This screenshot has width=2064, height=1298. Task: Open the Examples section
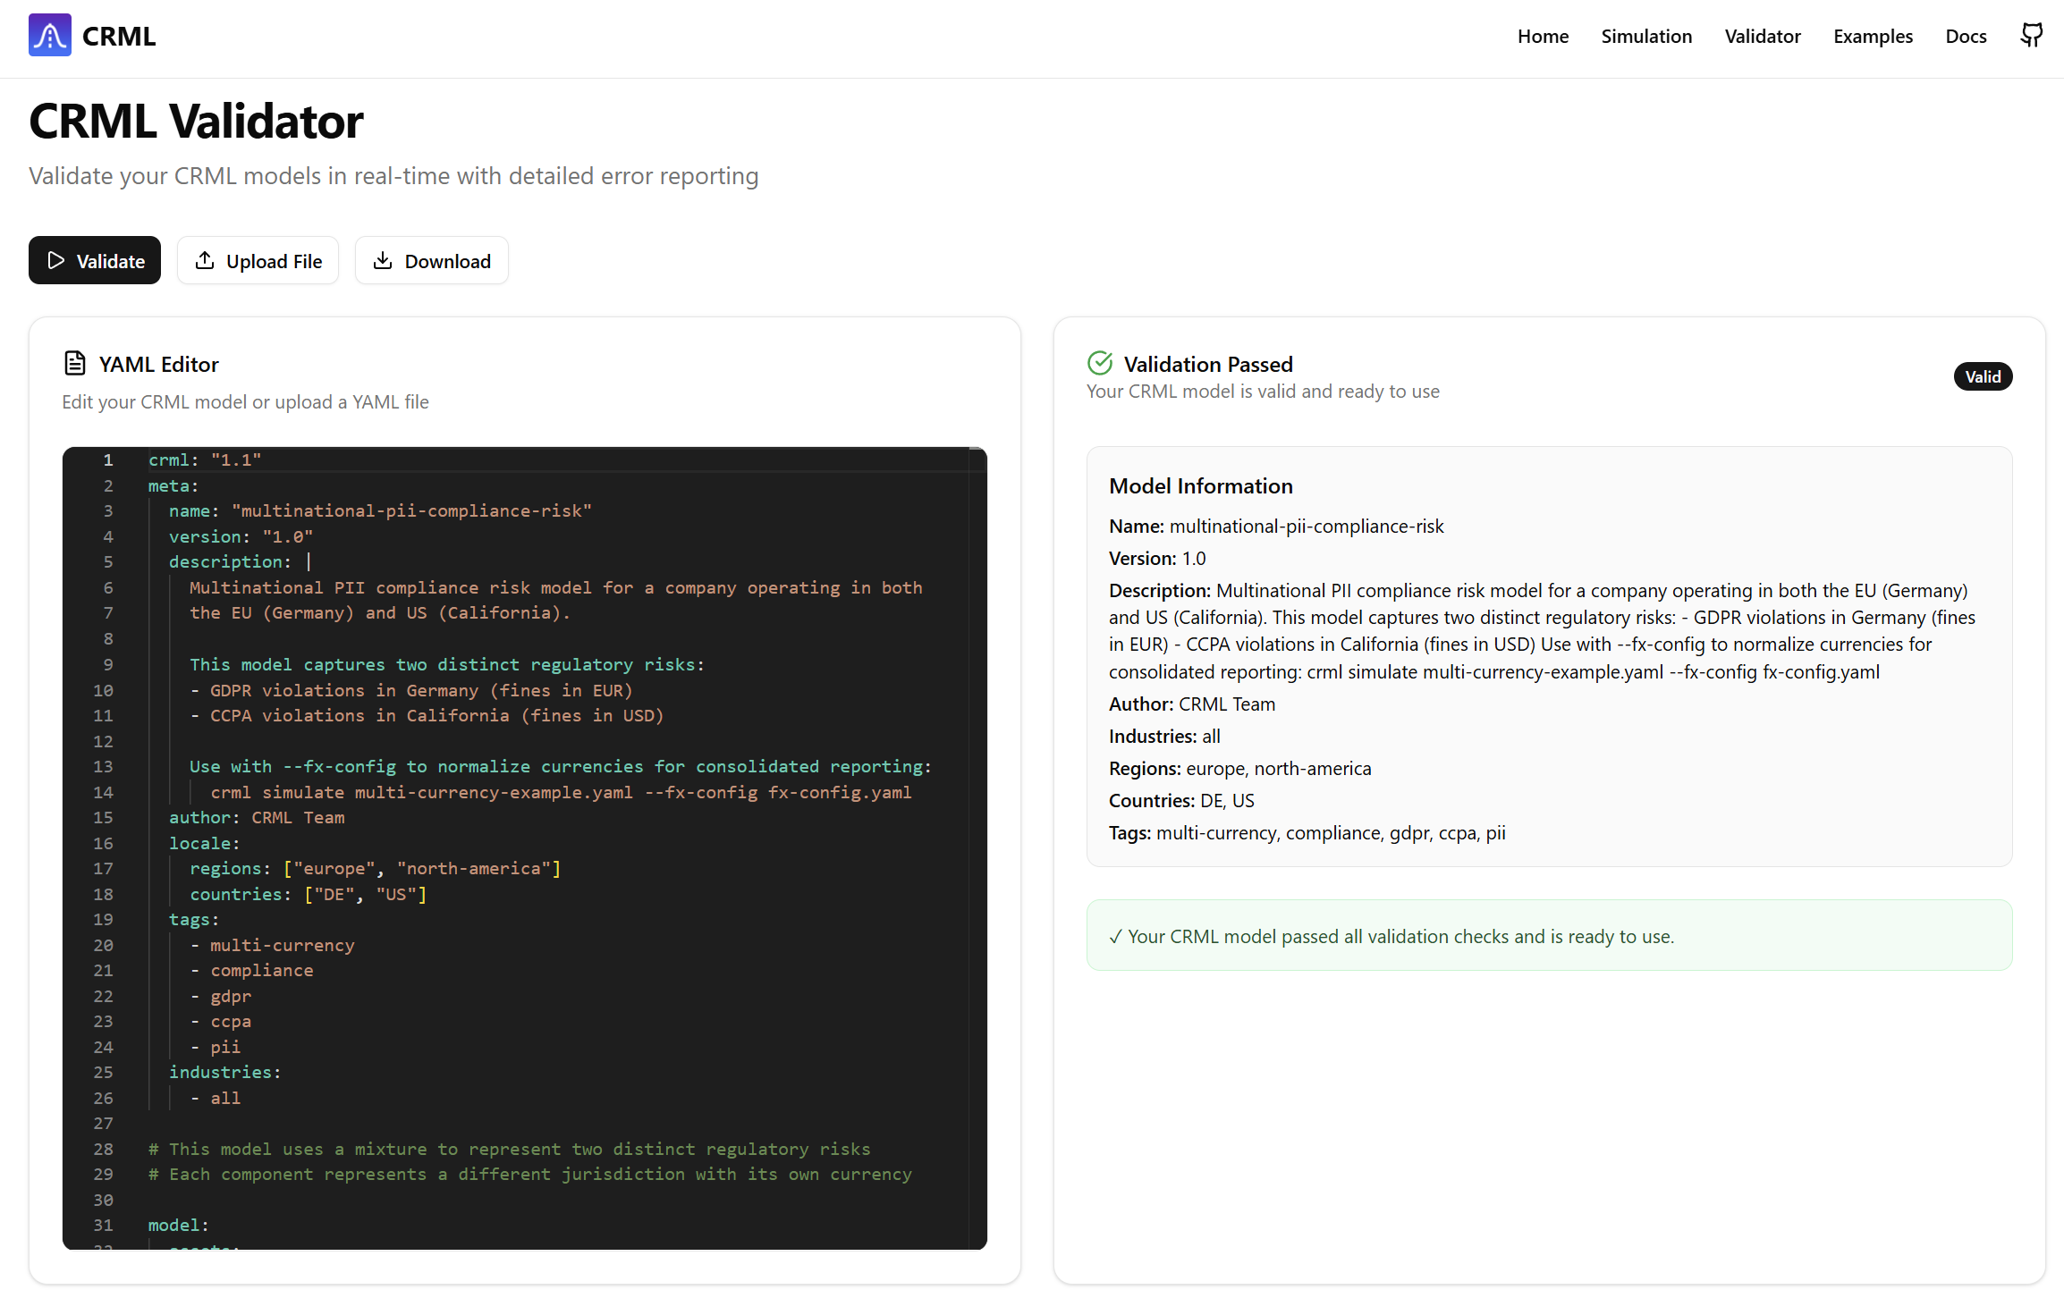pos(1873,37)
